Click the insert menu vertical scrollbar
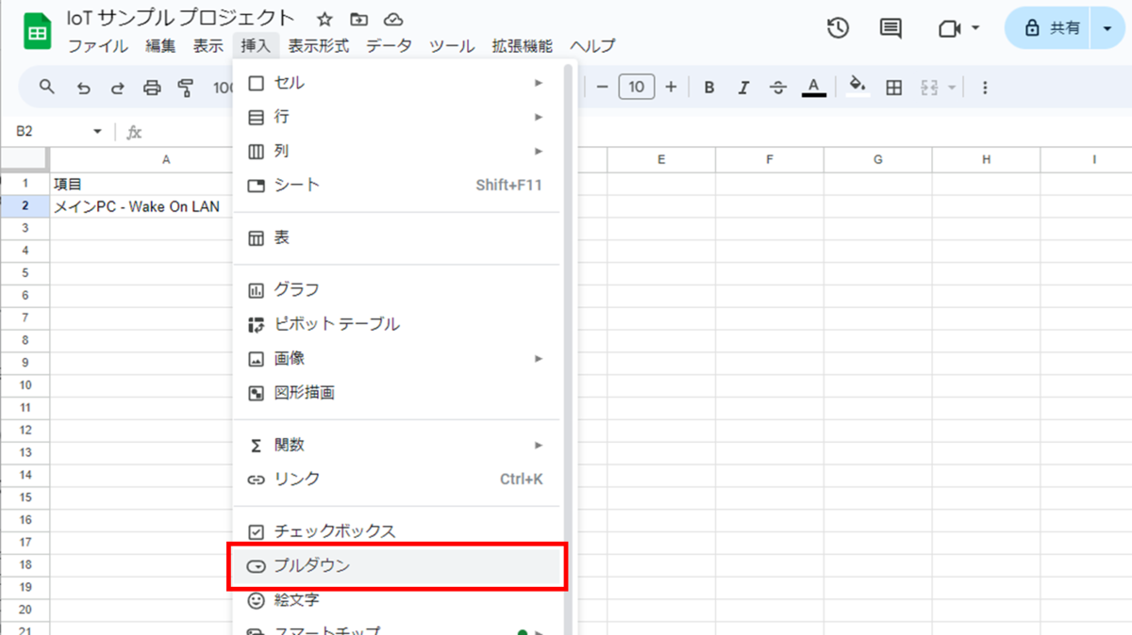This screenshot has height=635, width=1132. tap(569, 349)
